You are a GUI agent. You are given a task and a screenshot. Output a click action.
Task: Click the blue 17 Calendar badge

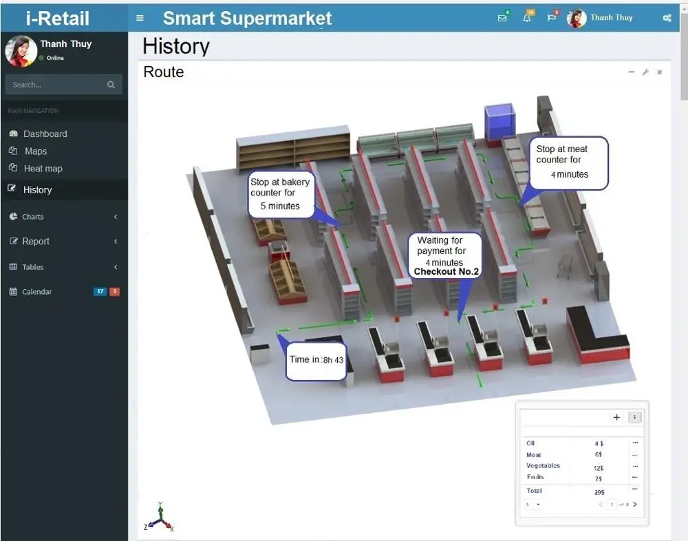pos(100,292)
